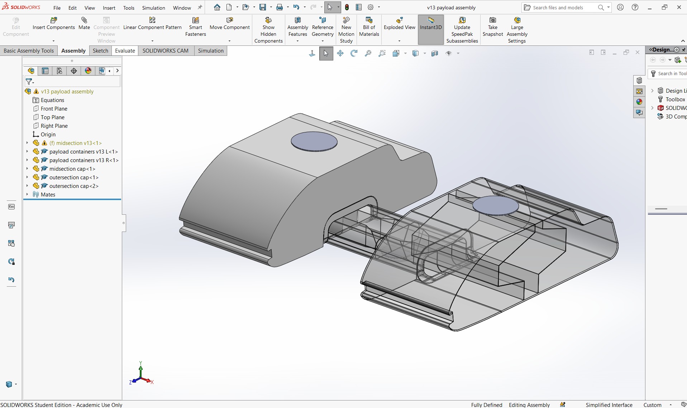687x408 pixels.
Task: Click the Mate tool icon
Action: coord(84,20)
